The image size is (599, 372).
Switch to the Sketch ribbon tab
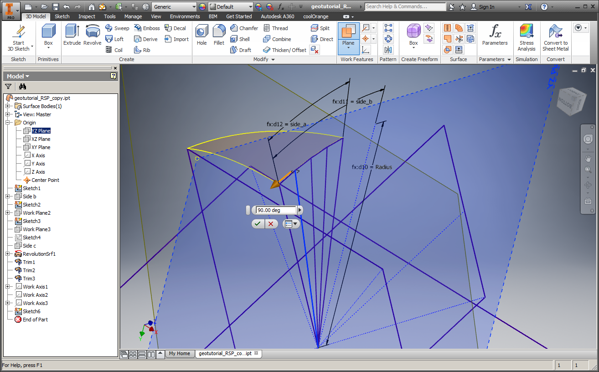pyautogui.click(x=62, y=16)
